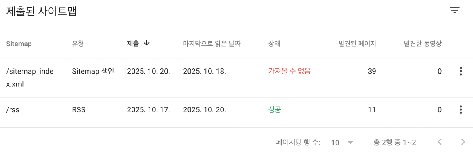The width and height of the screenshot is (473, 153).
Task: Open the /rss sitemap row
Action: coord(13,110)
